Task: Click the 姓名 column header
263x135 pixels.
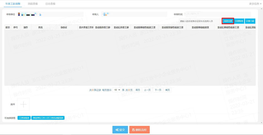Action: click(x=40, y=27)
